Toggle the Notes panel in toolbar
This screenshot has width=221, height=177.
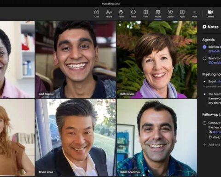pos(158,13)
